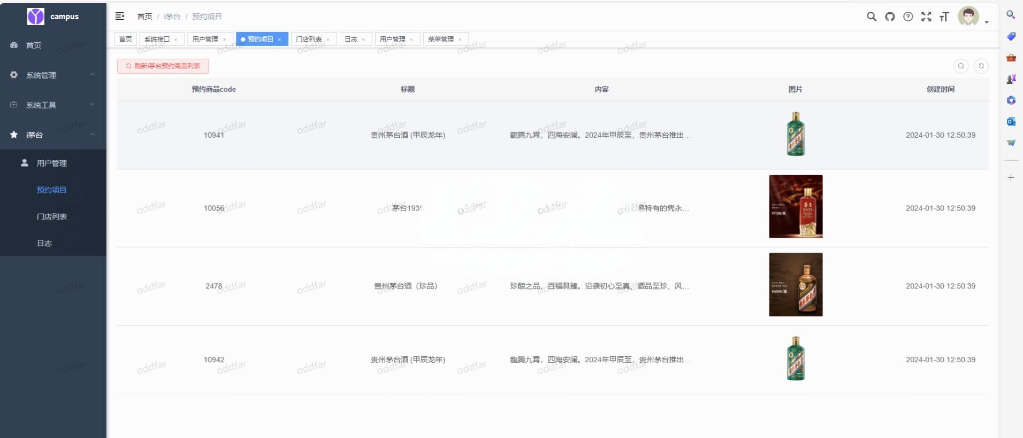The image size is (1023, 438).
Task: Click content starting 珍酿之品
Action: coord(599,286)
